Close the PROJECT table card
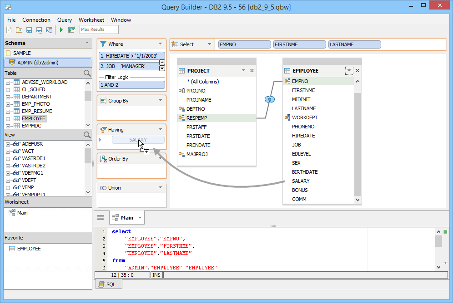The image size is (453, 303). click(x=253, y=71)
